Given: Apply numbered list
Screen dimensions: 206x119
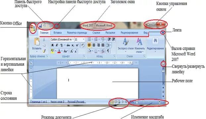Looking at the screenshot, I should point(96,39).
